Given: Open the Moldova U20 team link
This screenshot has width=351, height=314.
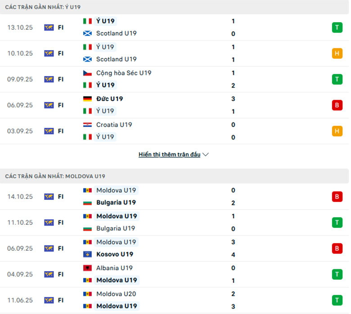Looking at the screenshot, I should coord(116,294).
